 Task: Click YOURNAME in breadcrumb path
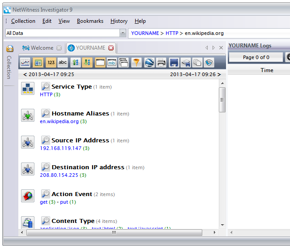pos(145,33)
